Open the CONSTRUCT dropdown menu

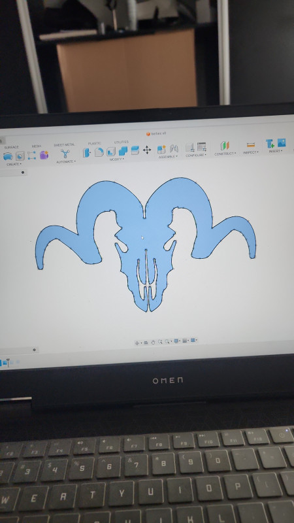point(225,154)
